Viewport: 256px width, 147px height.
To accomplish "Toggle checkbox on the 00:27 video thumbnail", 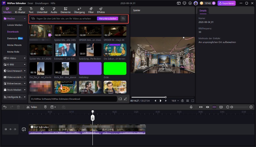I will click(50, 35).
